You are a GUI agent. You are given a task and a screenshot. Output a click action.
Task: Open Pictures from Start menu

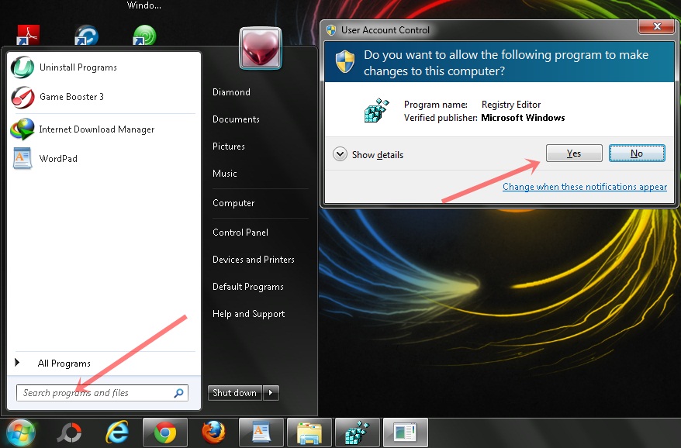click(229, 146)
